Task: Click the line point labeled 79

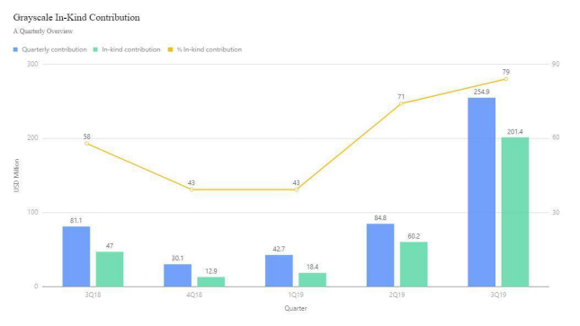Action: pyautogui.click(x=506, y=79)
